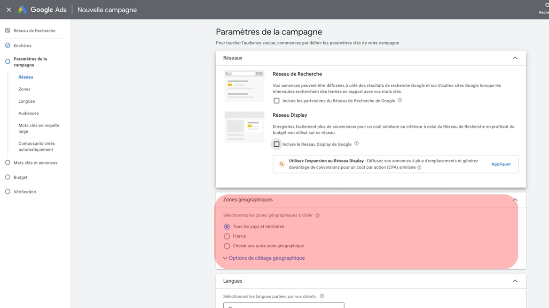Click the Réseau de Recherche illustration thumbnail
This screenshot has width=549, height=308.
pyautogui.click(x=244, y=86)
